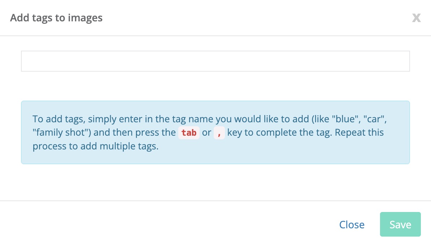Viewport: 431px width, 246px height.
Task: Click the red comma key badge
Action: tap(219, 133)
